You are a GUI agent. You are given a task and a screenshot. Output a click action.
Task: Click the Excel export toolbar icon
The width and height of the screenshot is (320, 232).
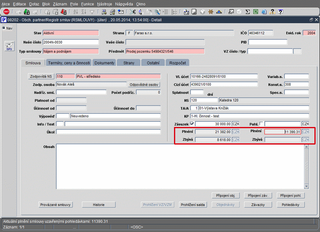point(256,12)
